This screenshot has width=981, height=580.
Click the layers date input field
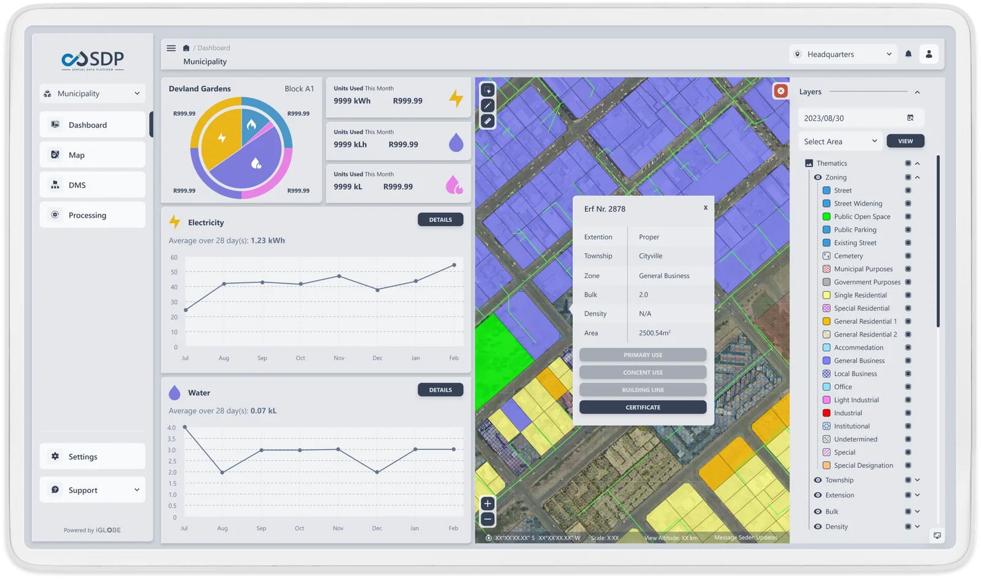coord(852,118)
